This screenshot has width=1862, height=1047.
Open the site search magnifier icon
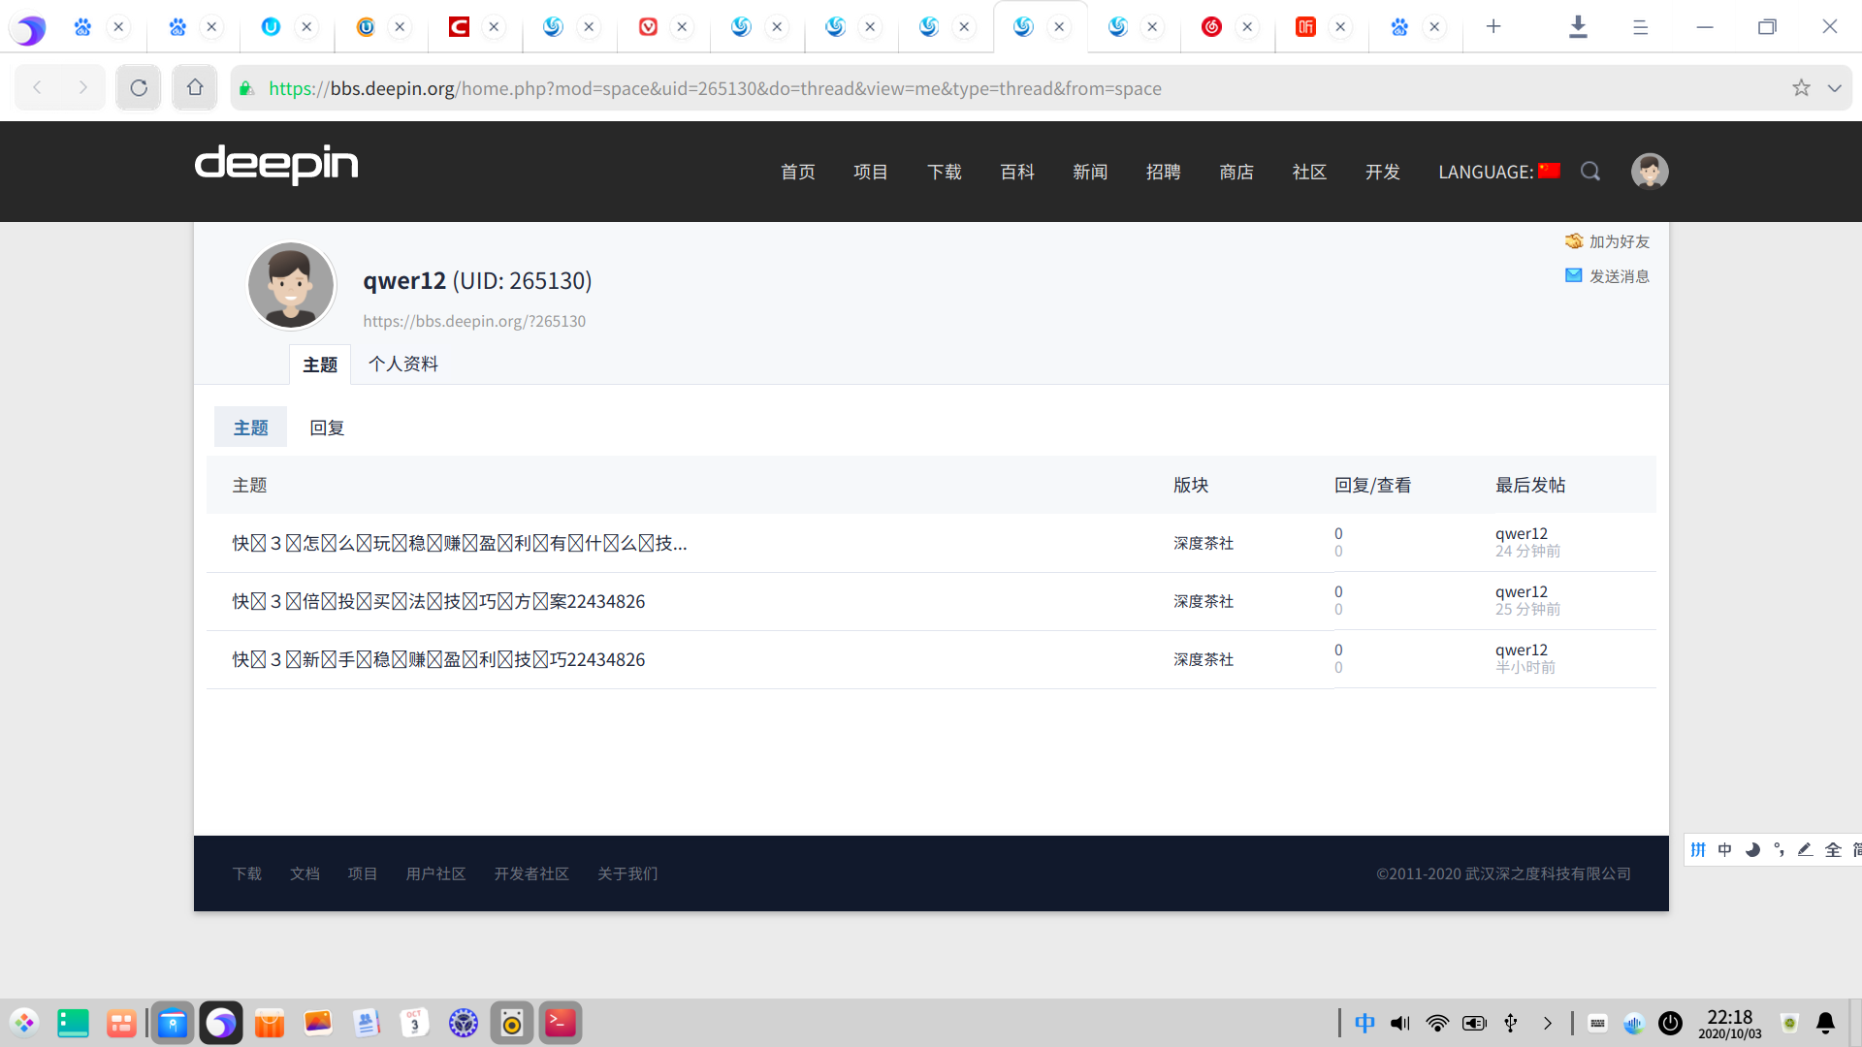[1590, 172]
